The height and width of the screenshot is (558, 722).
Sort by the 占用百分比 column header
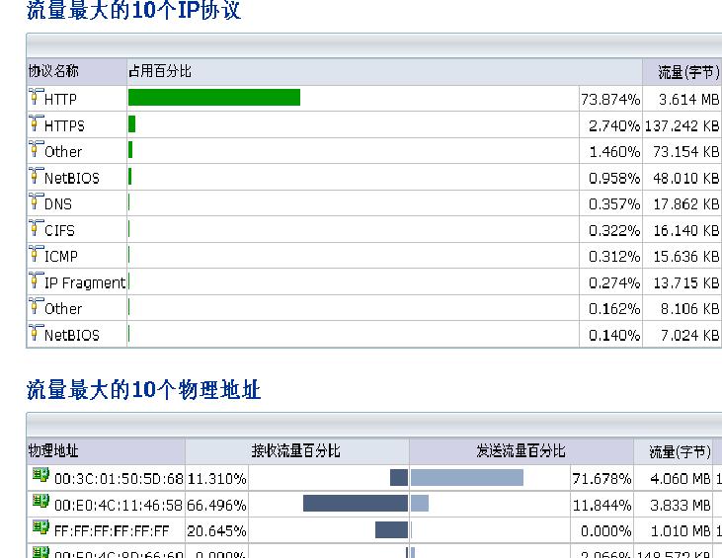[160, 72]
